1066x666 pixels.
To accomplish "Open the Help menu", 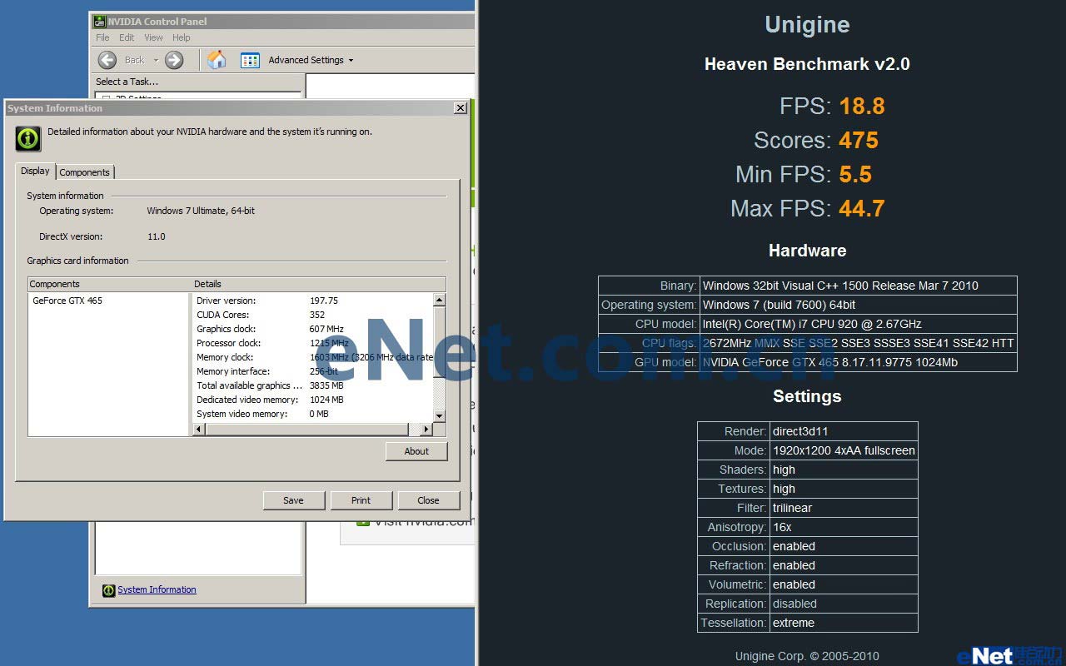I will [x=182, y=37].
